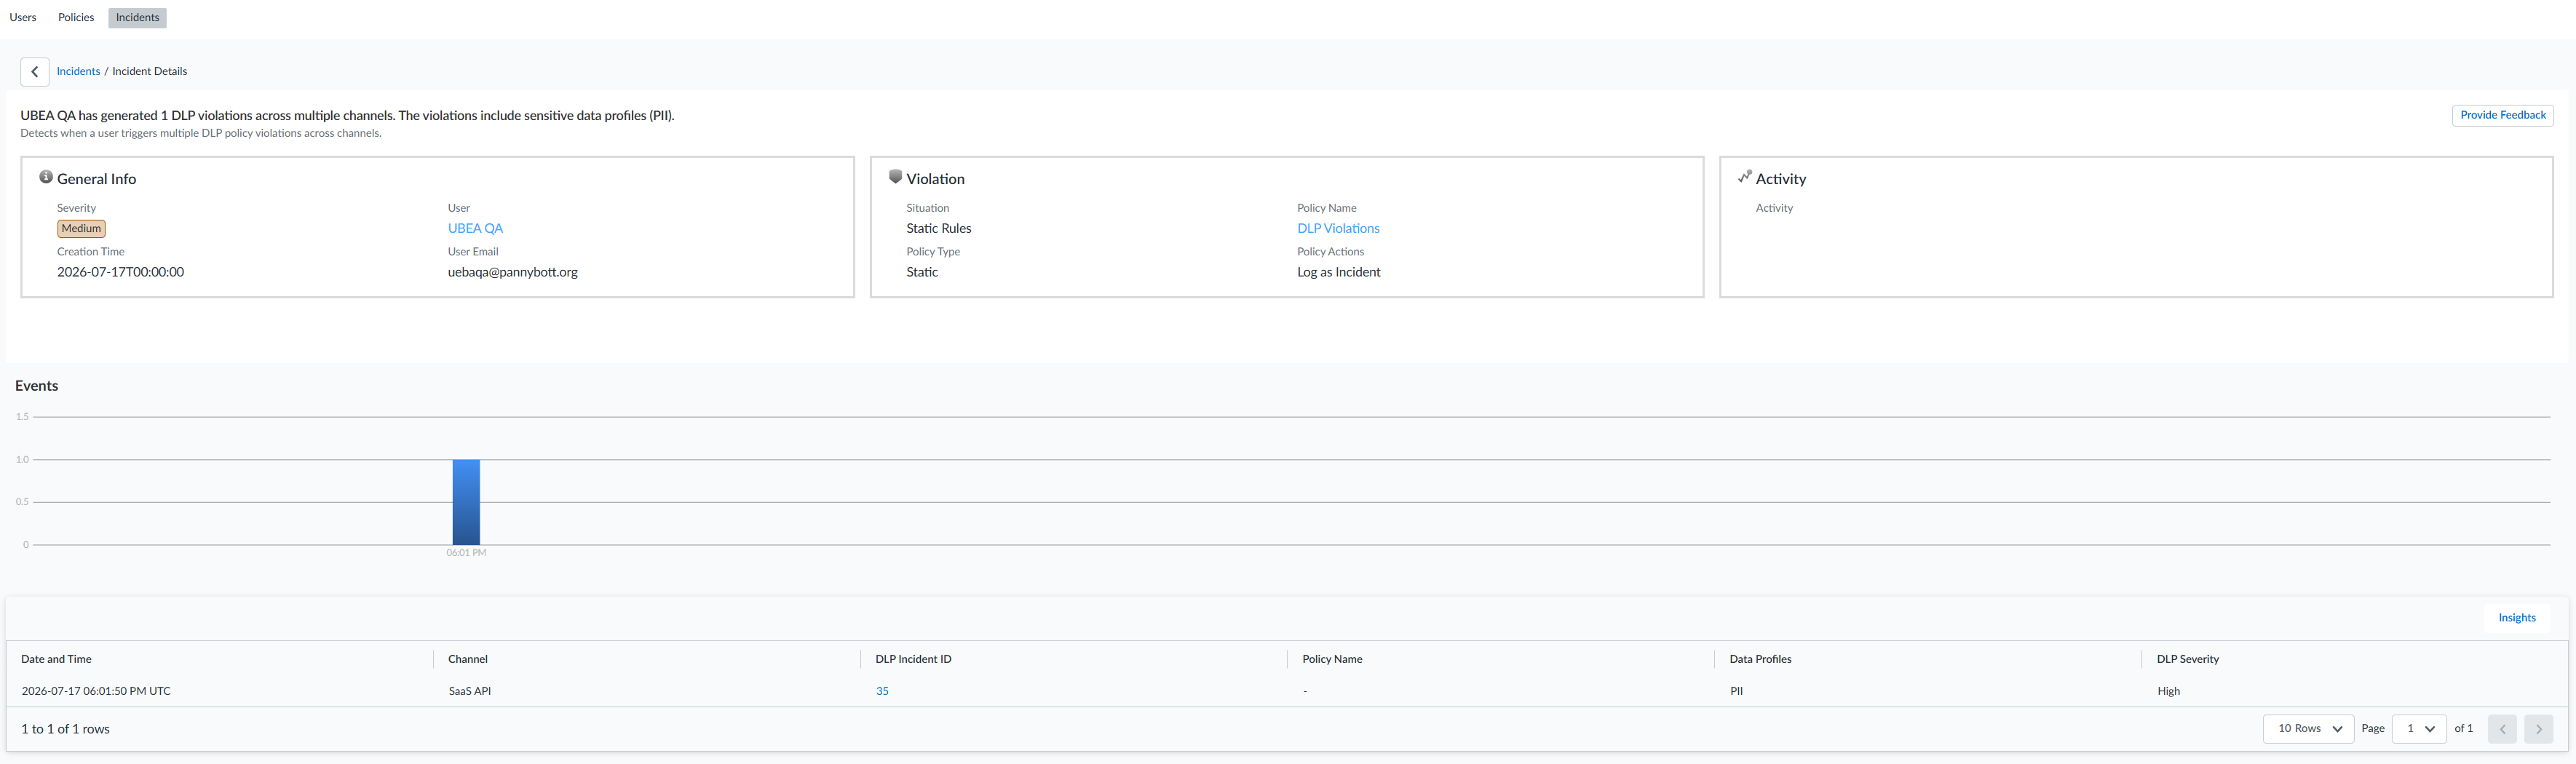
Task: Open the DLP Violations policy link
Action: click(1338, 229)
